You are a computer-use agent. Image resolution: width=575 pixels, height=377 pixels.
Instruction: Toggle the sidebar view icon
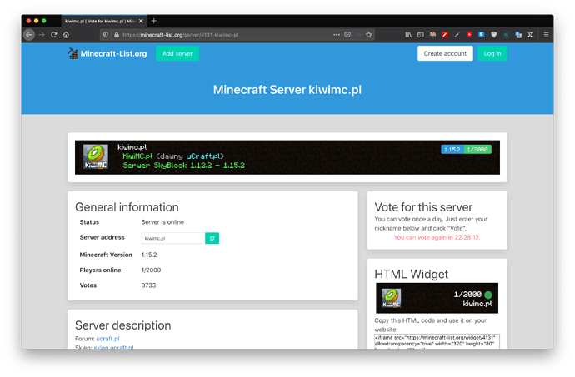click(421, 35)
